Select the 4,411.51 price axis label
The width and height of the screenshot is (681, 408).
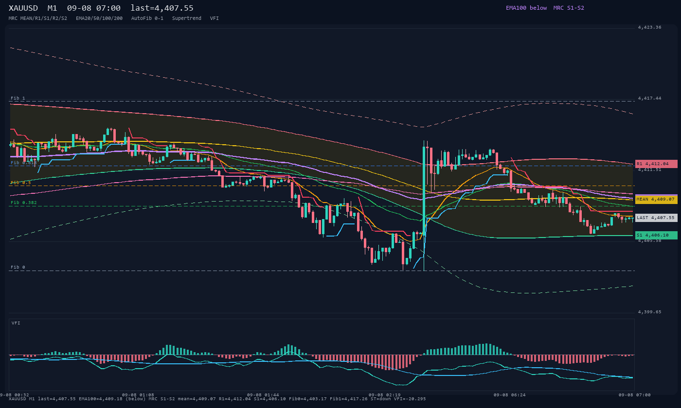(x=649, y=170)
